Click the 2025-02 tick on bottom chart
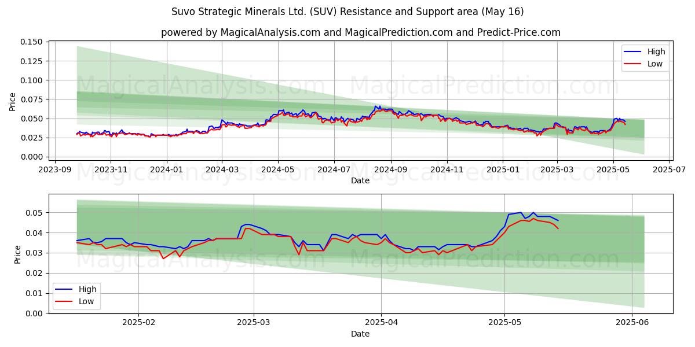 (x=138, y=323)
